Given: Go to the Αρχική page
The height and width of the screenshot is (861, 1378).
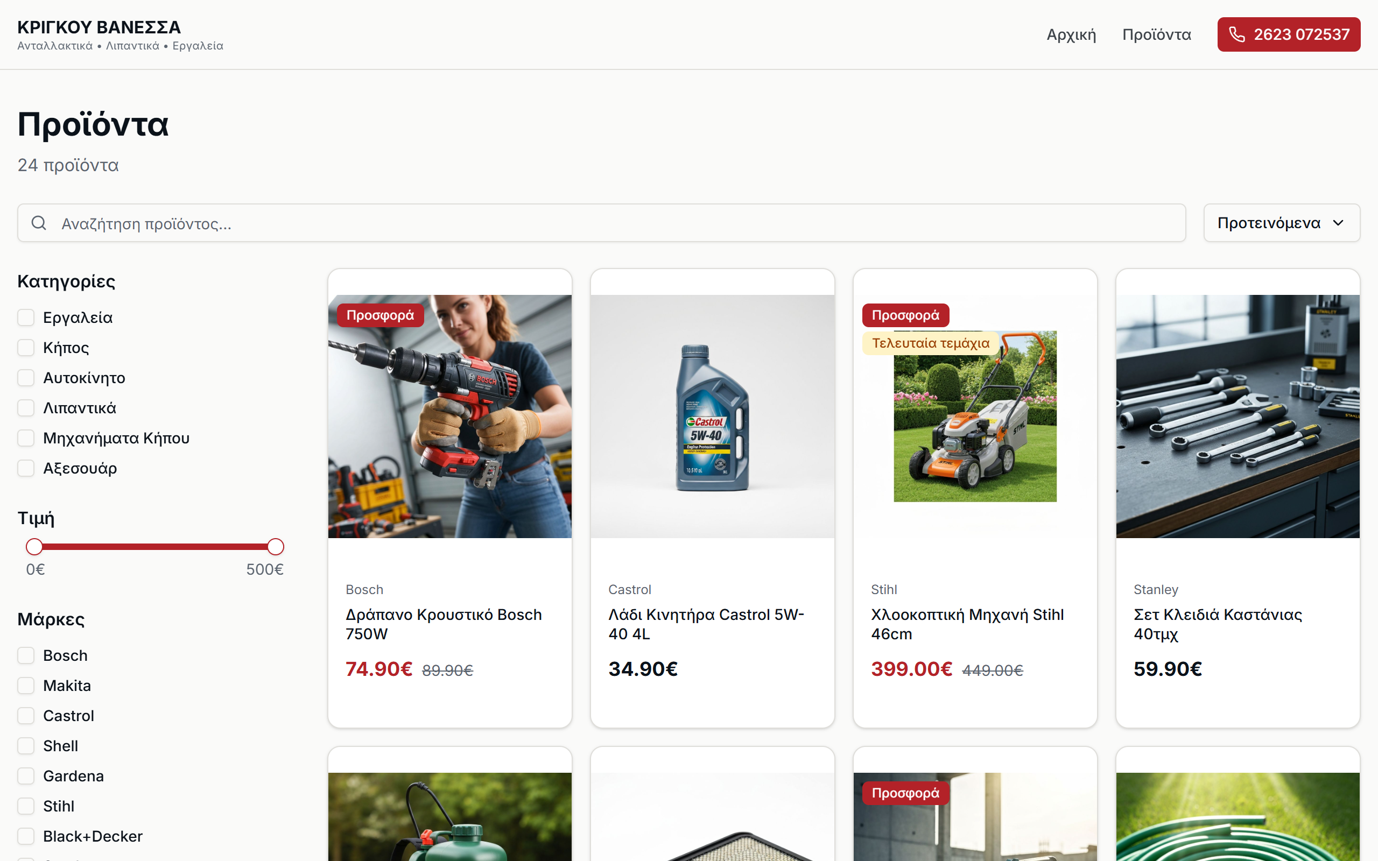Looking at the screenshot, I should pyautogui.click(x=1071, y=34).
